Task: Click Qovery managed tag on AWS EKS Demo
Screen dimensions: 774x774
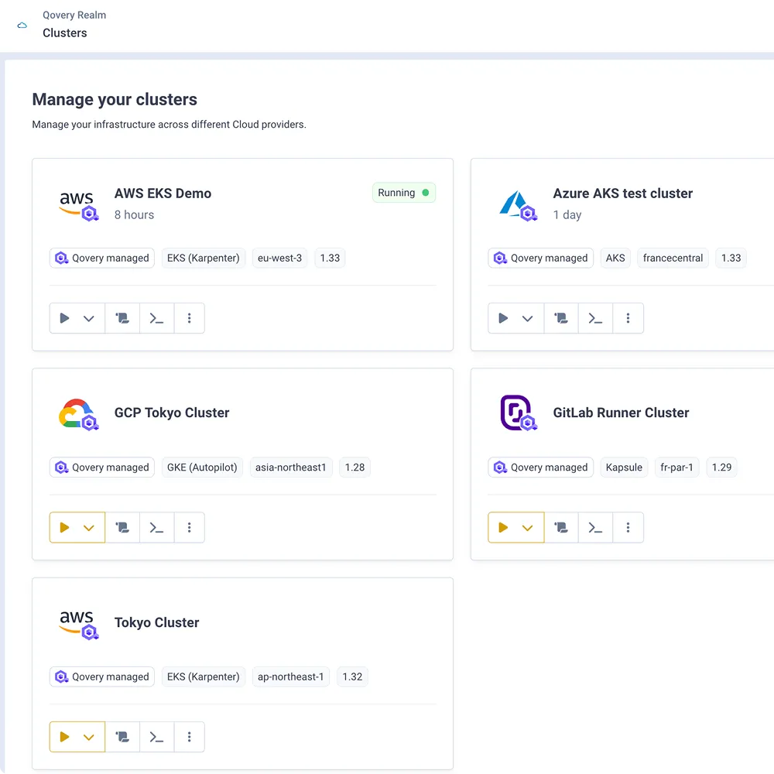Action: [102, 259]
